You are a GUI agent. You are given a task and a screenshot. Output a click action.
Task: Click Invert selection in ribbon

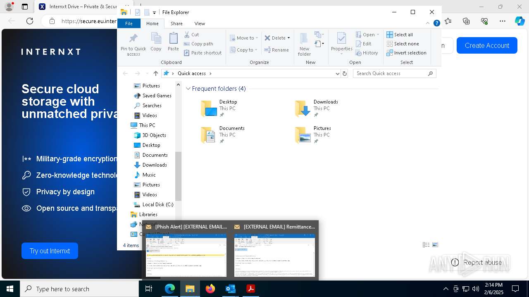[406, 53]
